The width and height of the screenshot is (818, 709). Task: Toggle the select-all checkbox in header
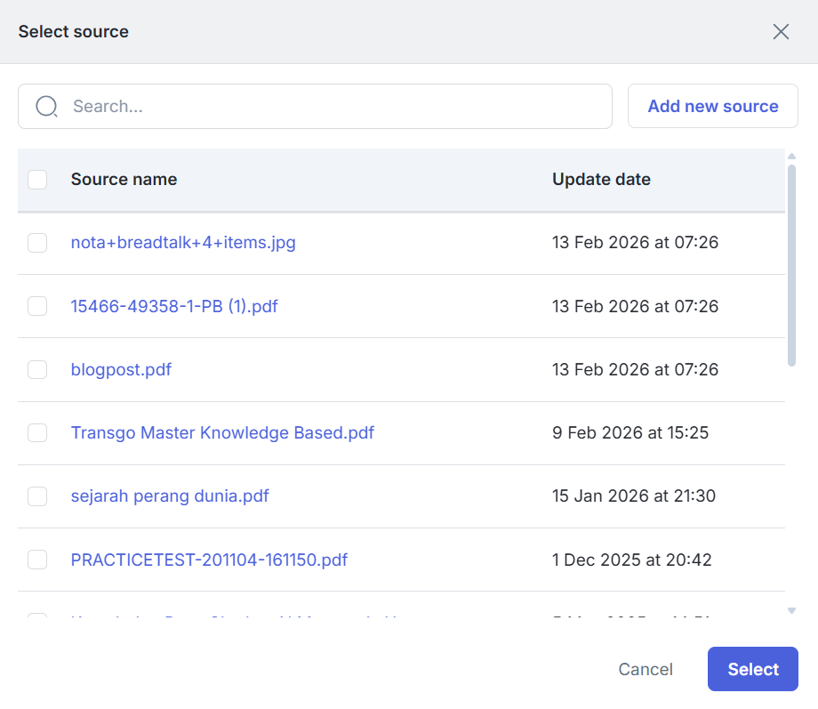pos(37,180)
